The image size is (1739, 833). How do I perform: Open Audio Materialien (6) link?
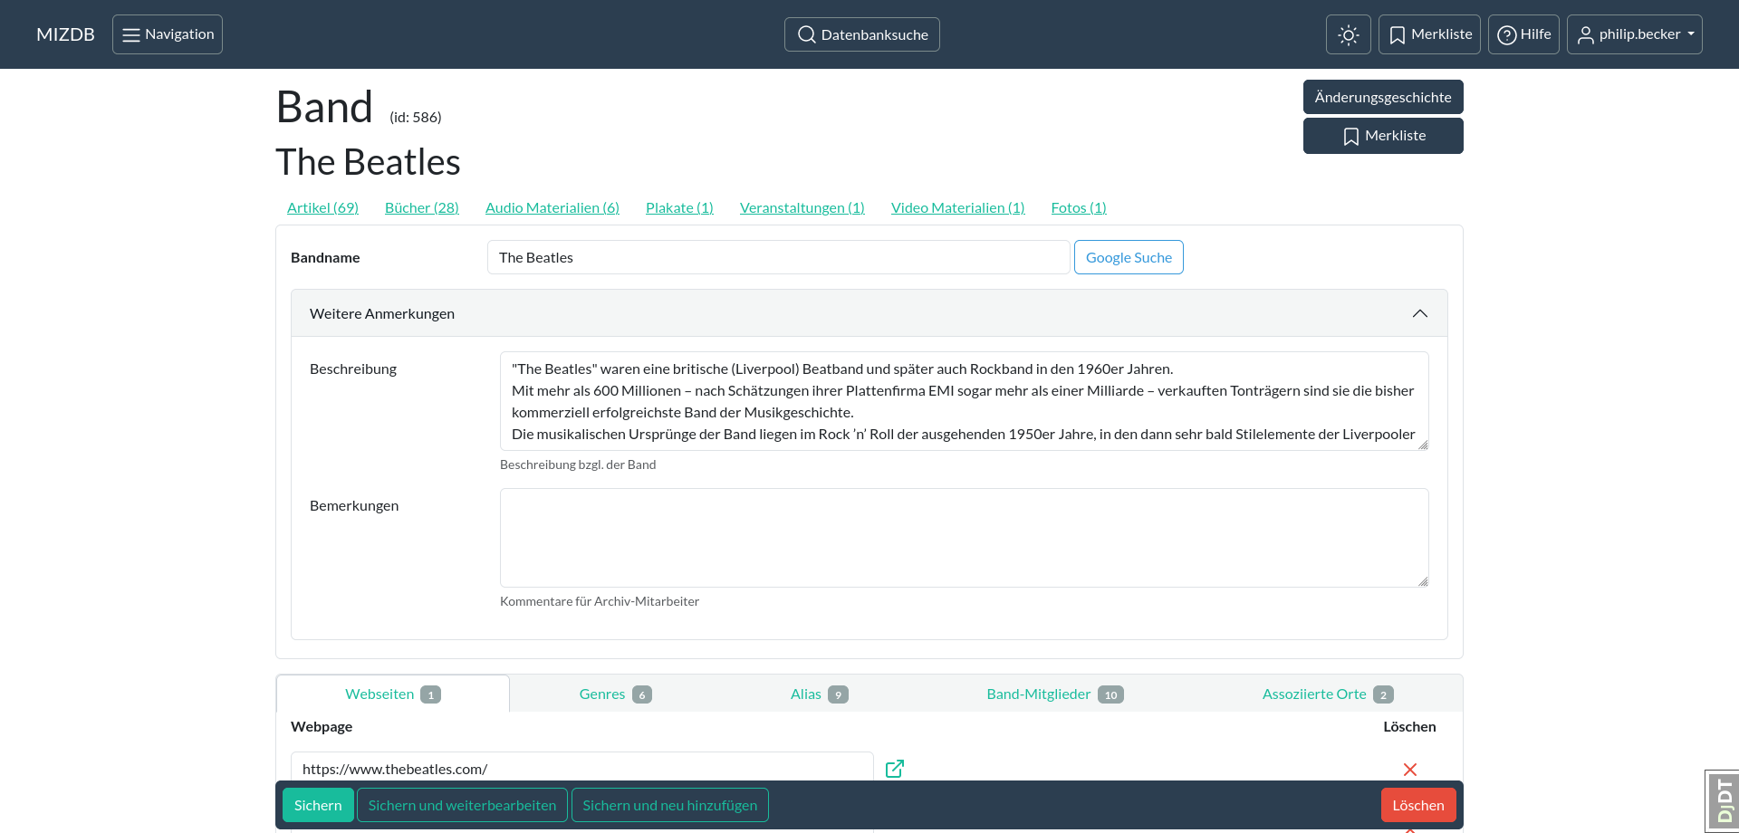click(x=552, y=207)
